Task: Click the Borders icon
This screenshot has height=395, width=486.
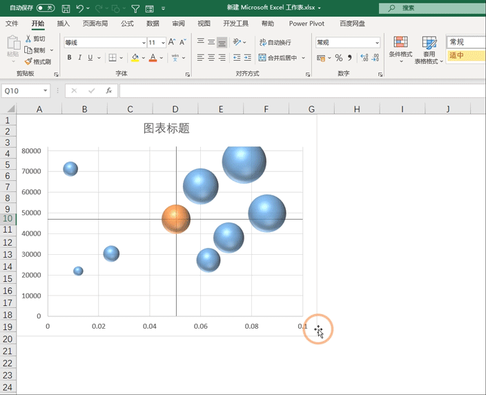Action: (112, 57)
